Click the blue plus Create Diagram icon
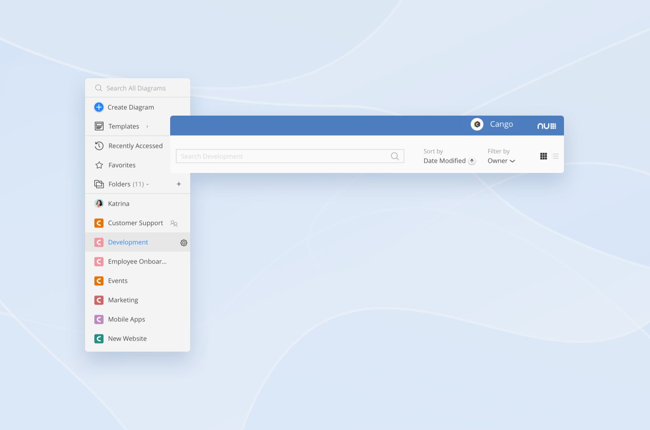The height and width of the screenshot is (430, 650). point(99,107)
